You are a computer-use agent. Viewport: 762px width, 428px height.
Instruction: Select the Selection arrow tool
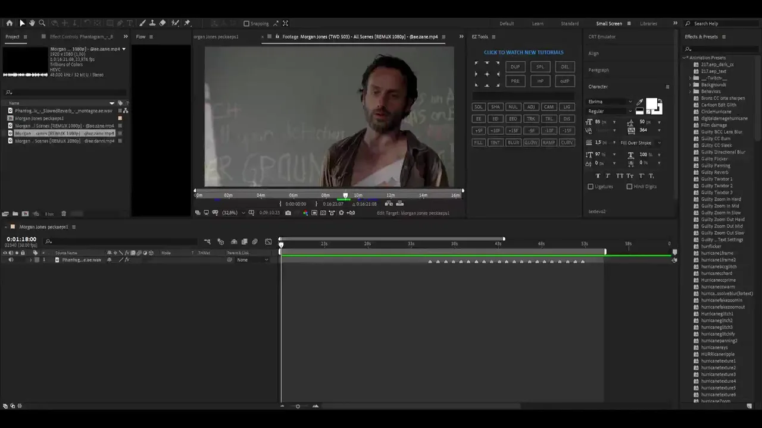tap(22, 23)
